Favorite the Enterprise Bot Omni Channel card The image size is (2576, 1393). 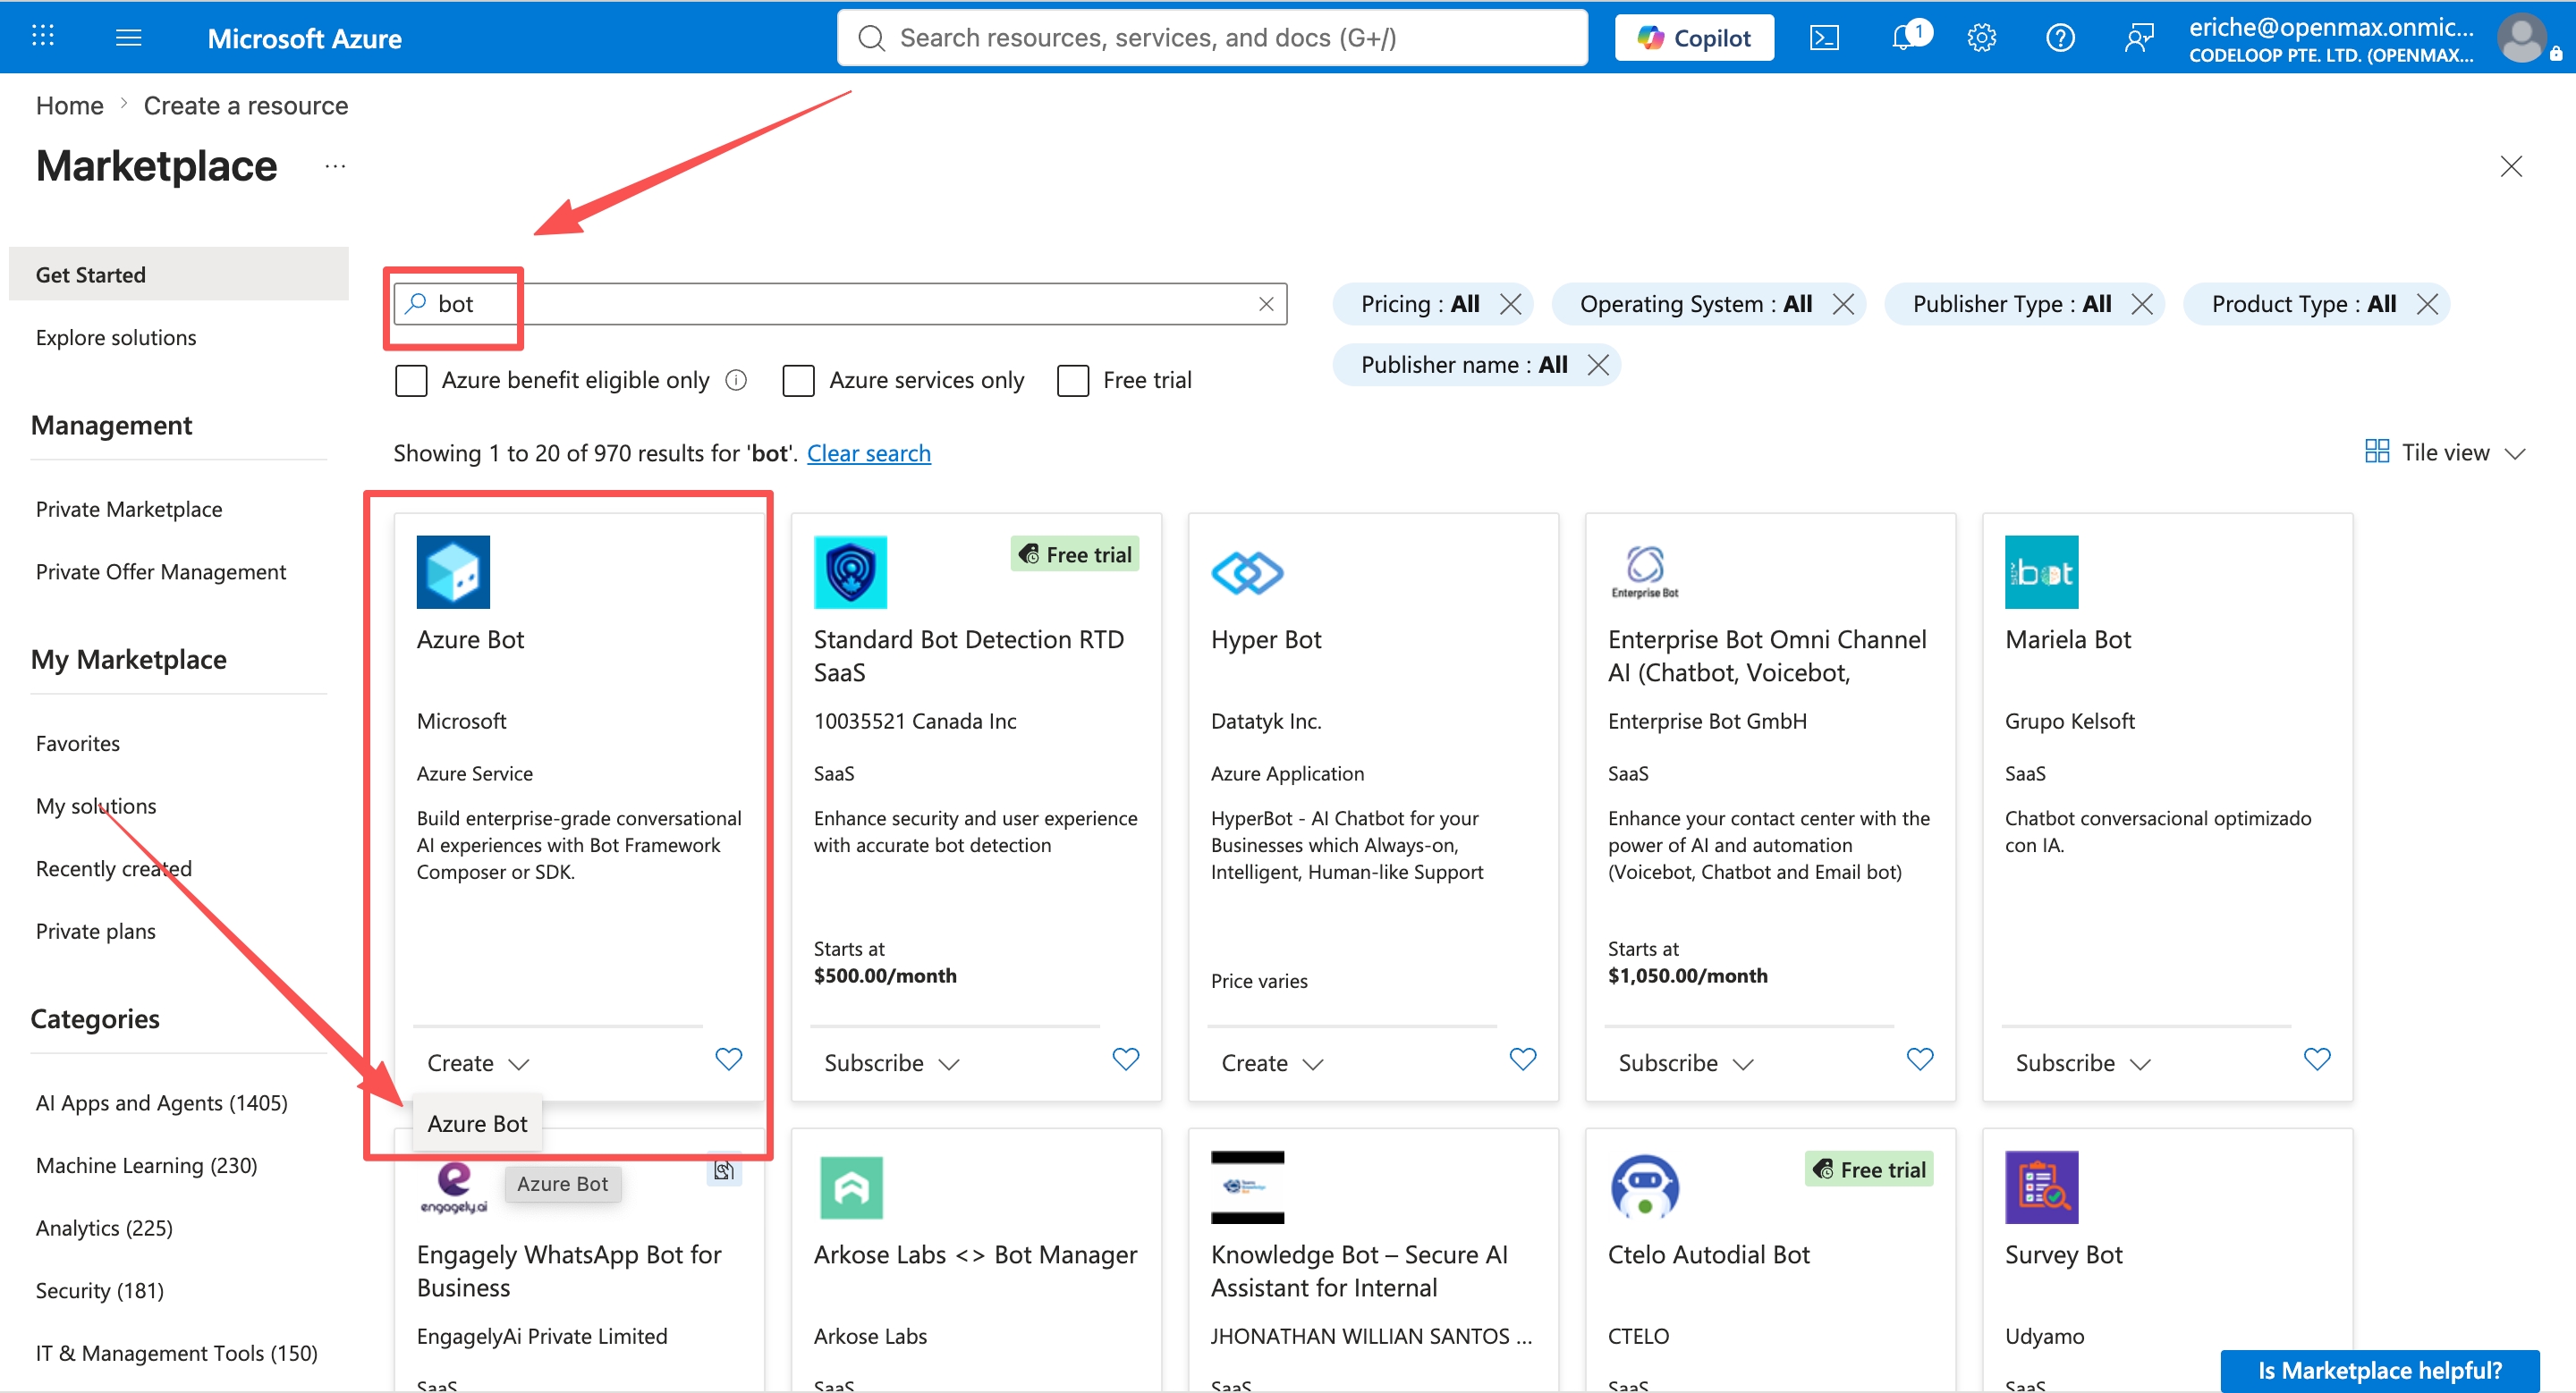coord(1920,1059)
